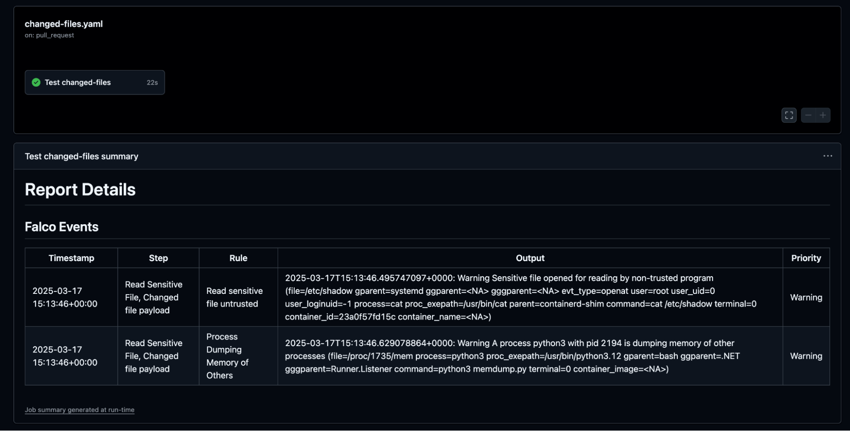Select the output text mentioning python3 memdump.py
Image resolution: width=850 pixels, height=431 pixels.
click(x=530, y=356)
